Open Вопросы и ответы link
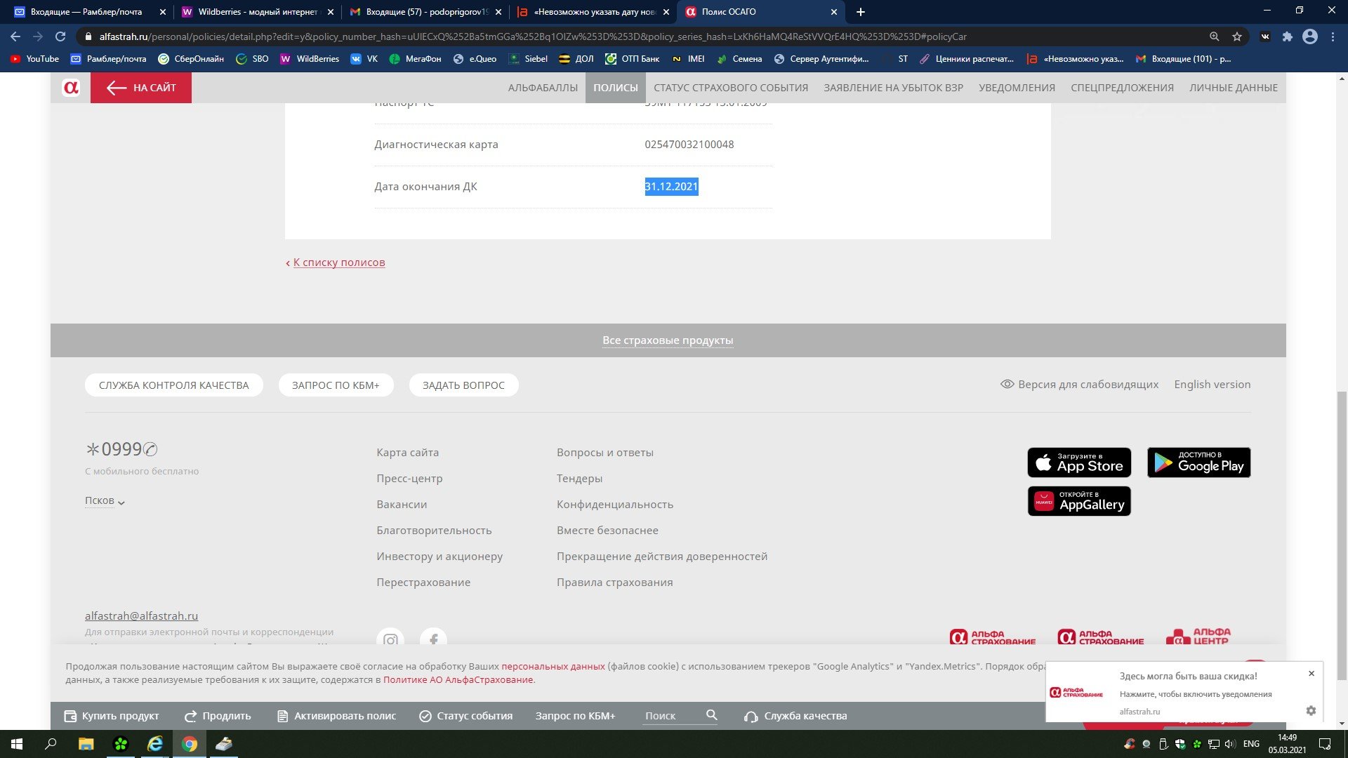The image size is (1348, 758). tap(605, 453)
